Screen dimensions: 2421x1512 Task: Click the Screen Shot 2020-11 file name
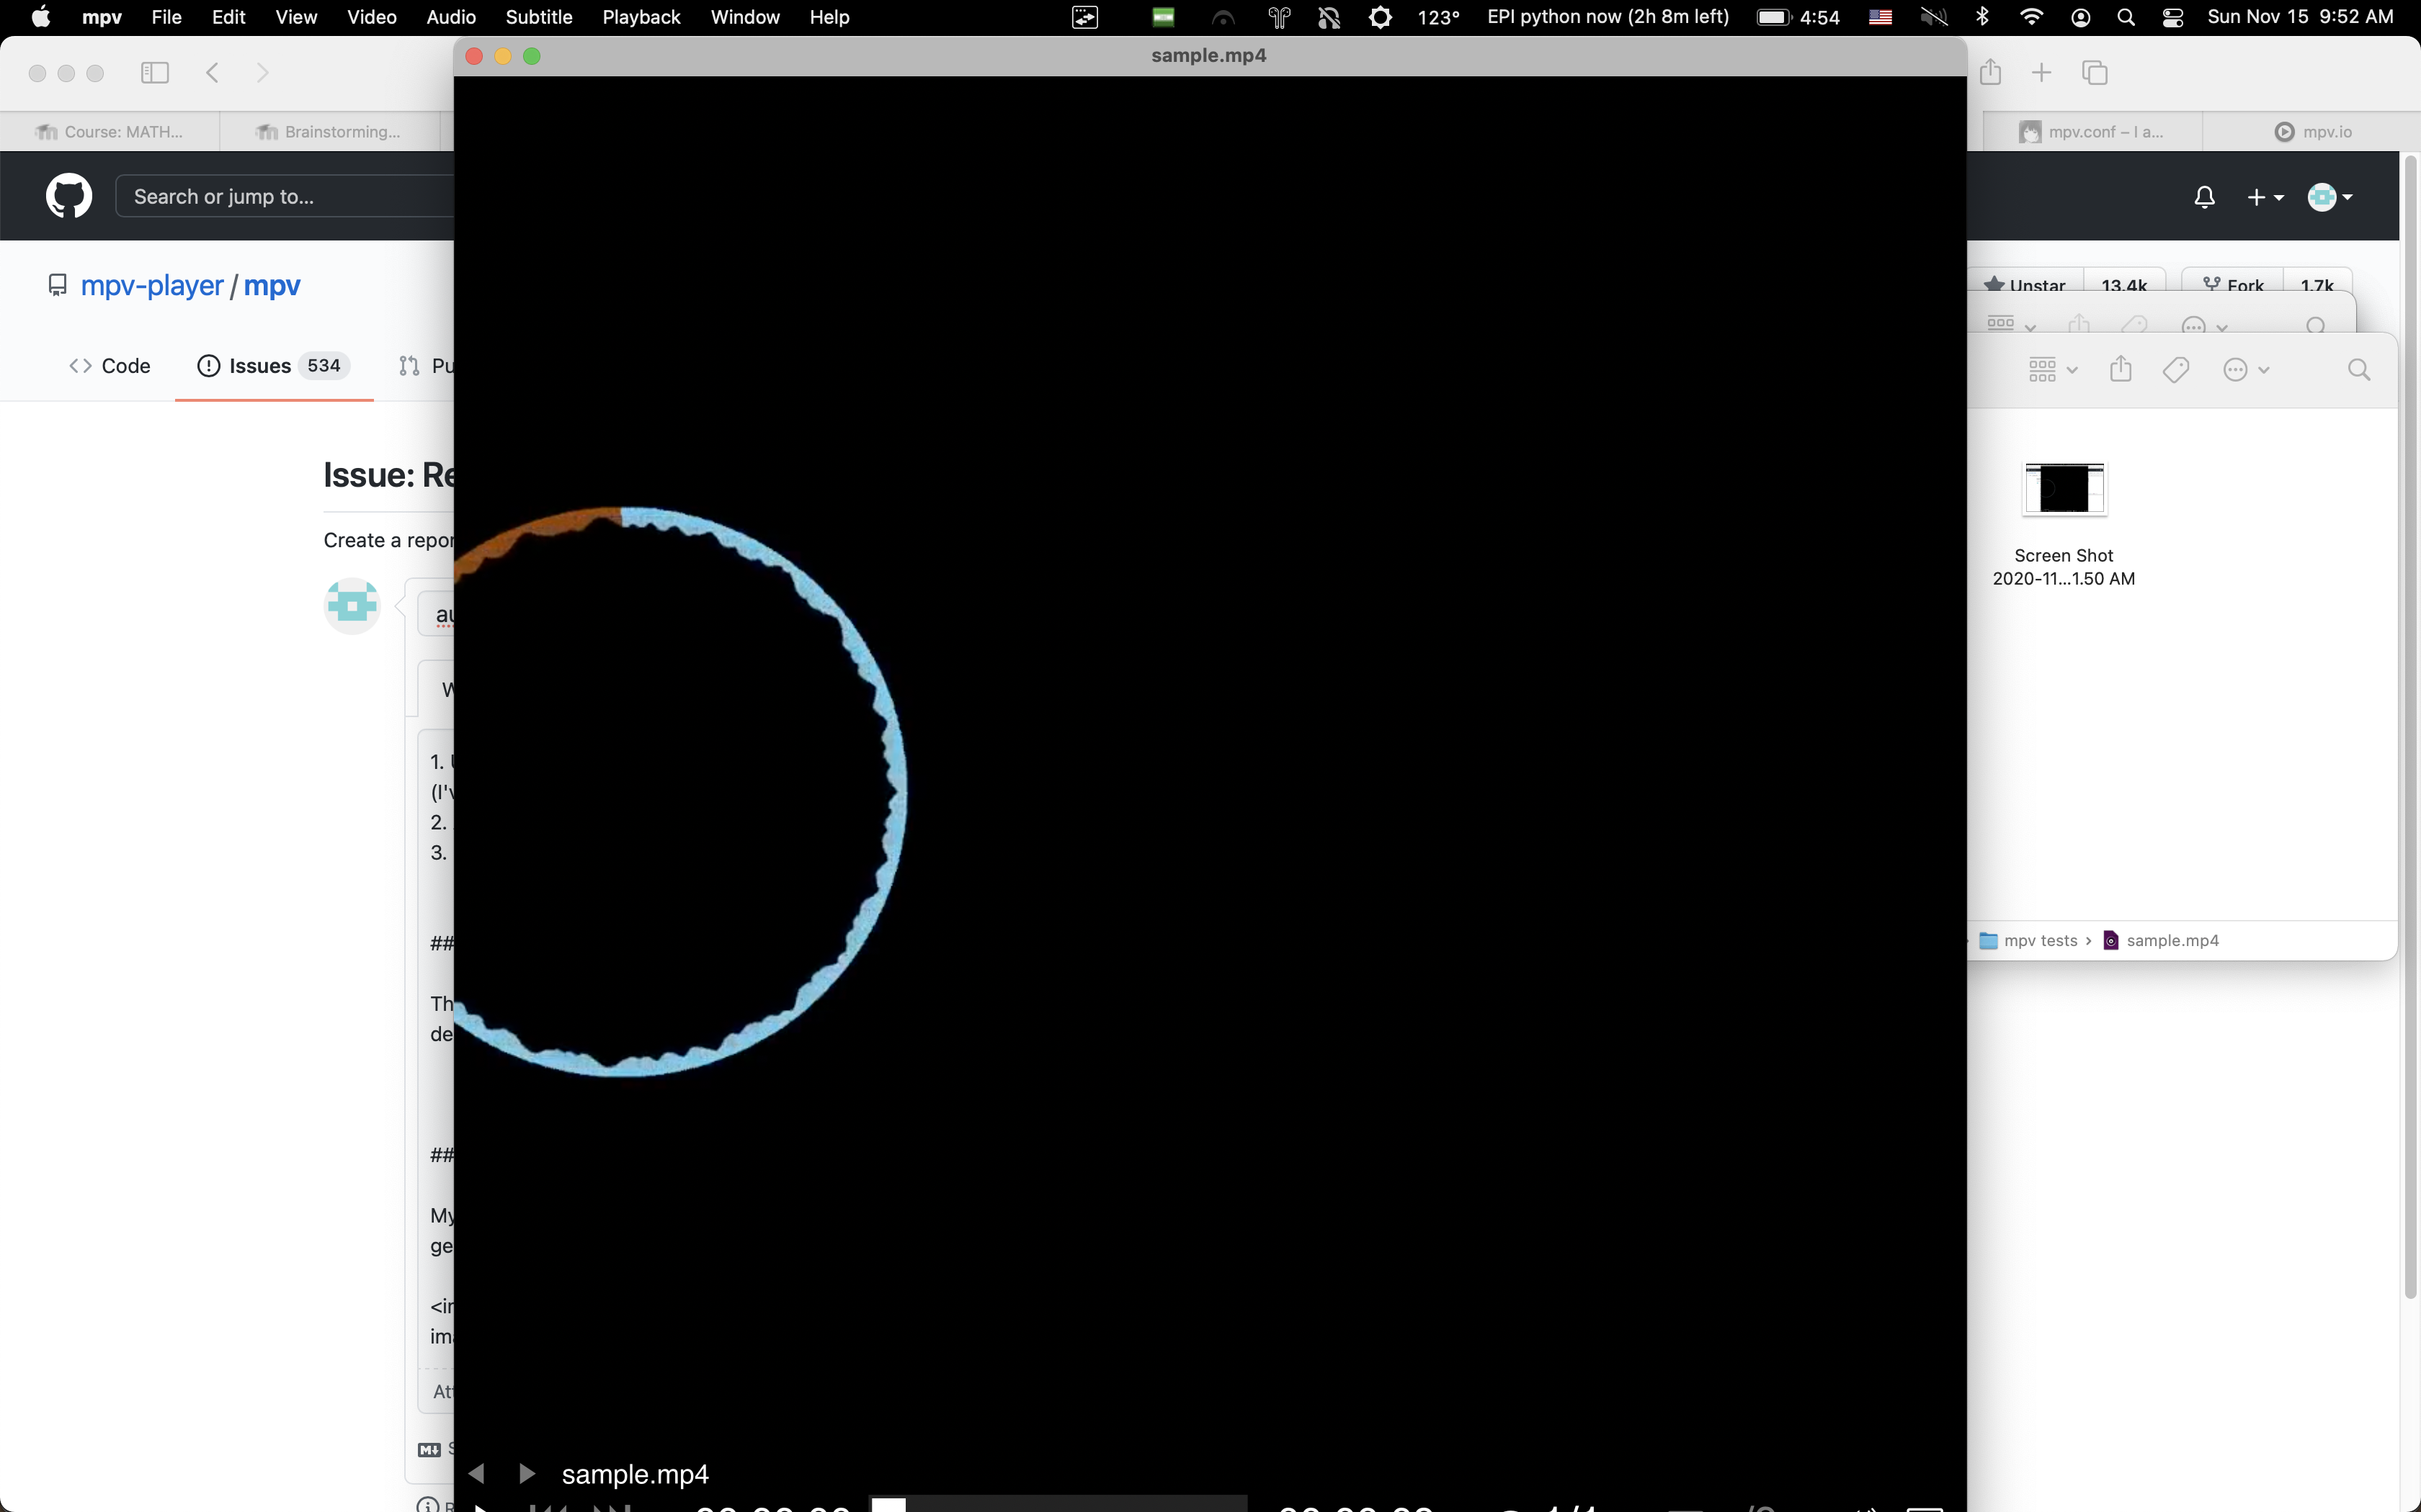(x=2064, y=567)
